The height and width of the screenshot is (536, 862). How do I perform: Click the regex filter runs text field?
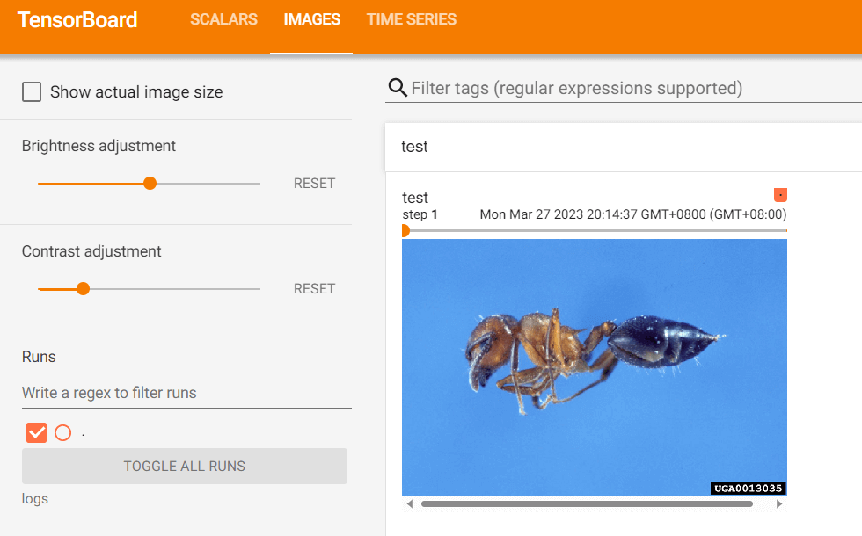point(186,393)
